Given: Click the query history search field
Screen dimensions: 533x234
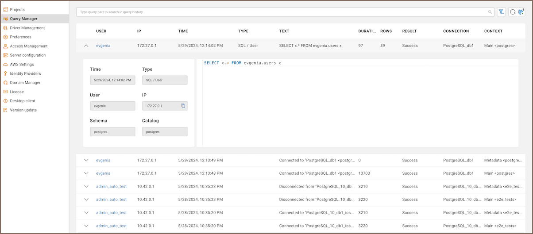Looking at the screenshot, I should pos(283,12).
